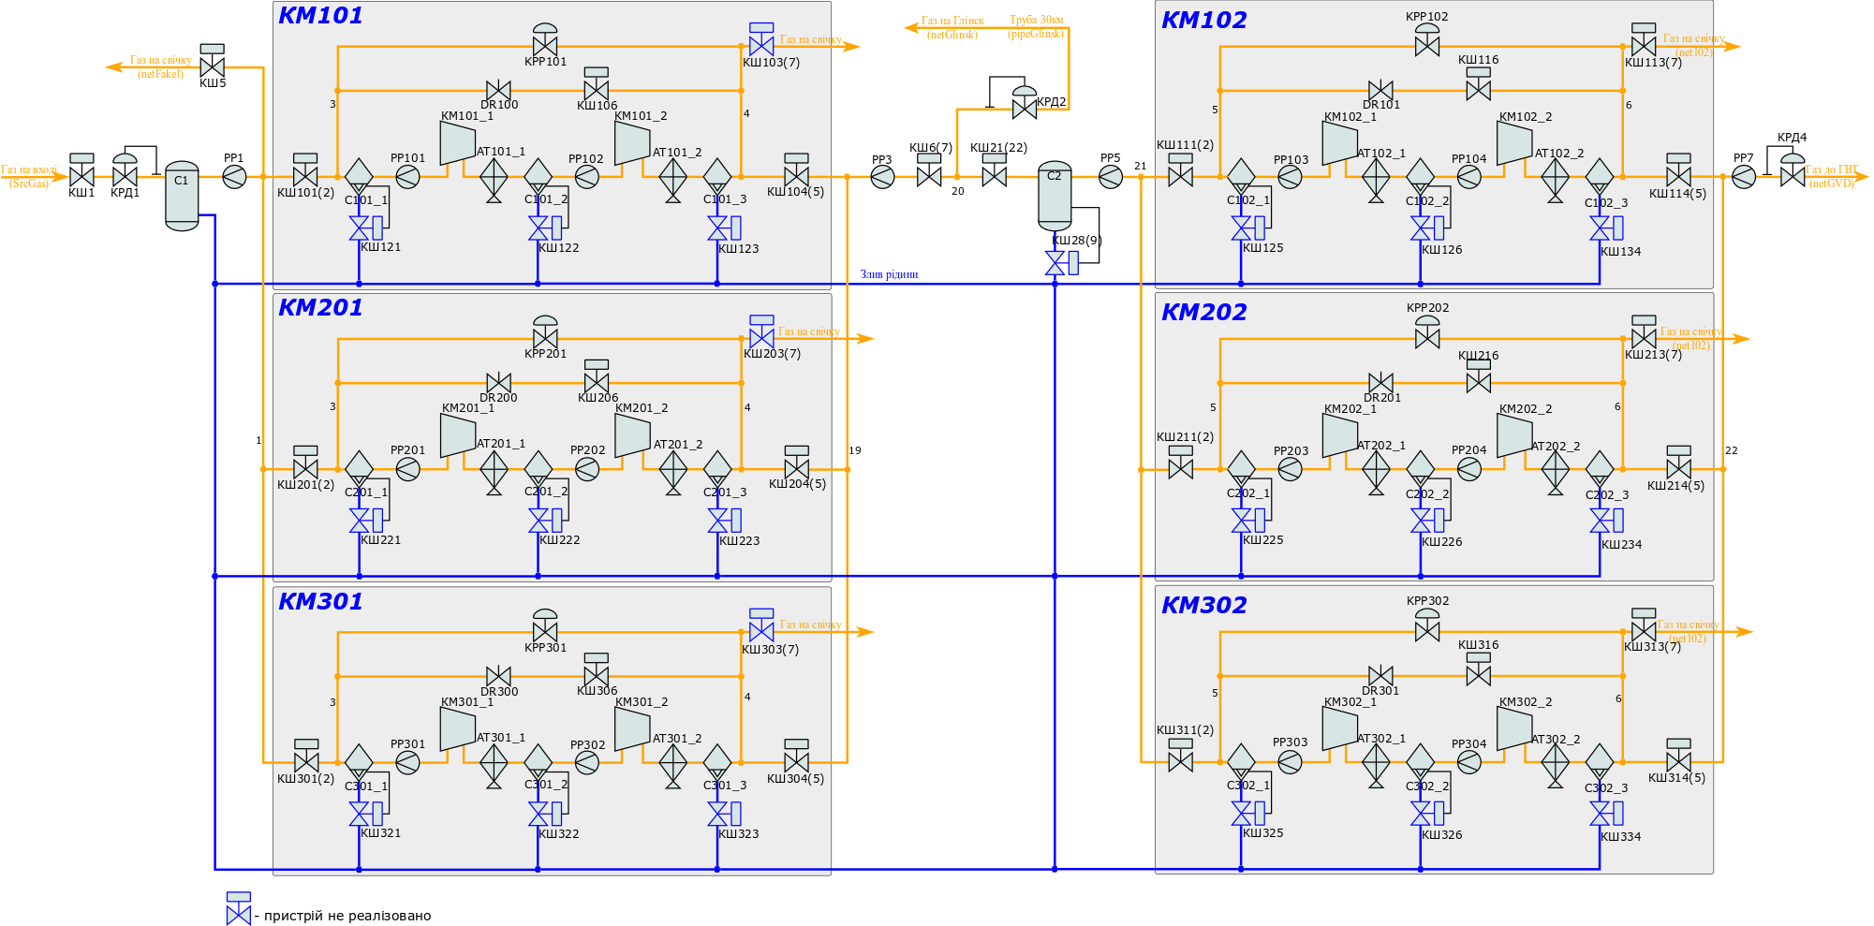The image size is (1874, 926).
Task: Click the KM101 block title
Action: click(320, 16)
